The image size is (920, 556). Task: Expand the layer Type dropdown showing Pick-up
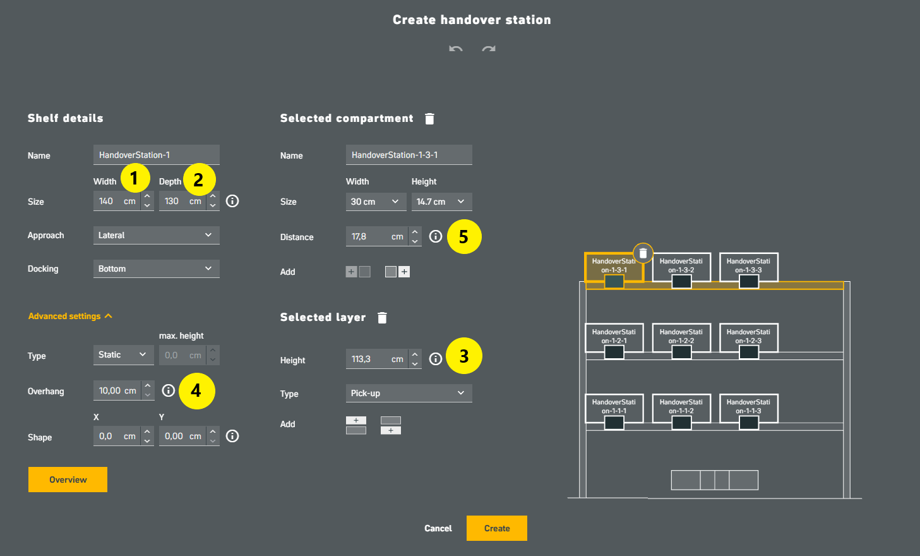pyautogui.click(x=409, y=393)
